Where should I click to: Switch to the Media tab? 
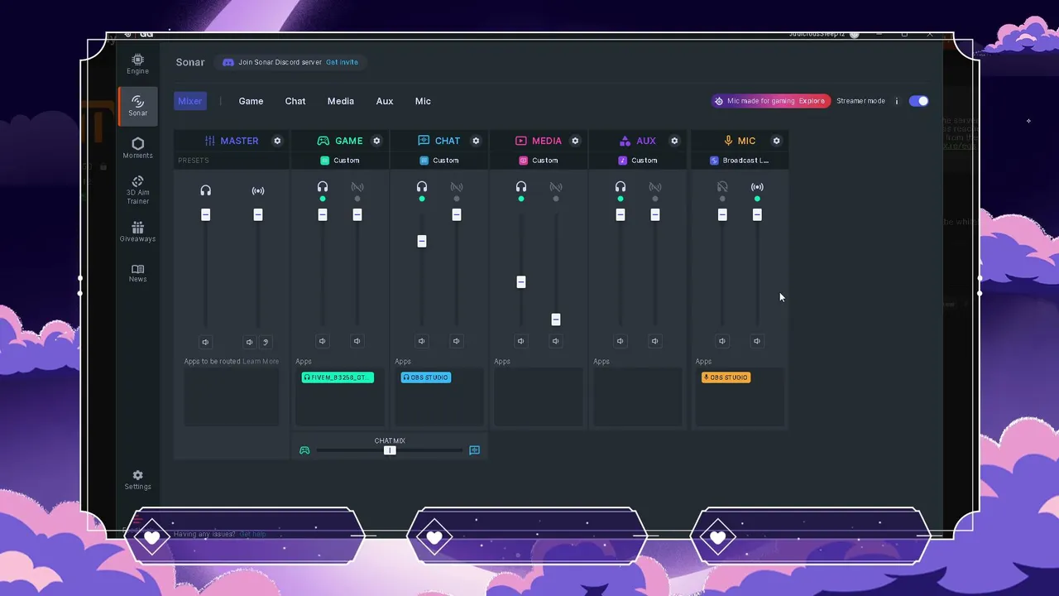click(341, 101)
